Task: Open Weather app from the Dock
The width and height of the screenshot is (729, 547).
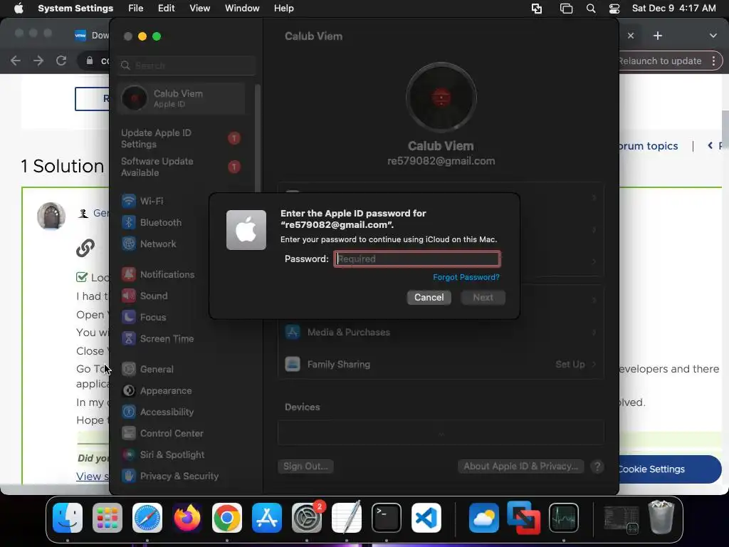Action: tap(484, 518)
